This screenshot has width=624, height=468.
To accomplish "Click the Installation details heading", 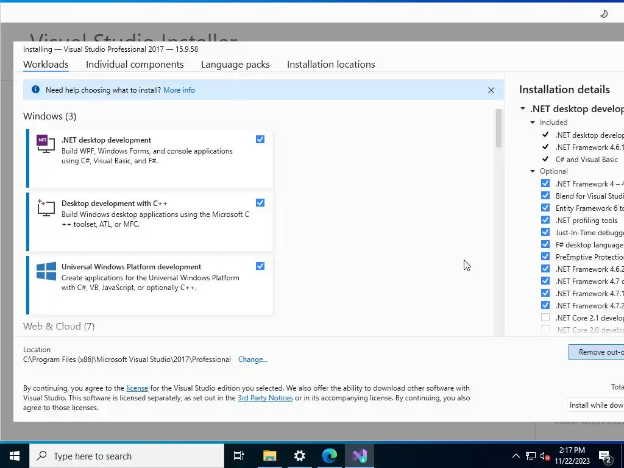I will [564, 90].
